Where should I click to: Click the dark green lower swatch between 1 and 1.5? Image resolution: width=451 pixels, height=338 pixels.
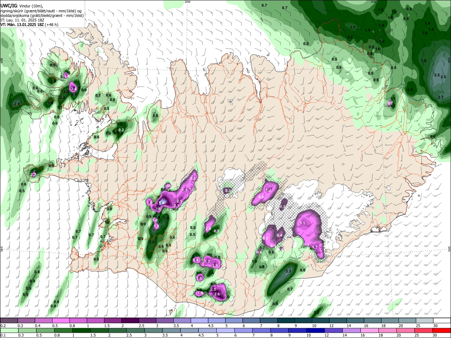81,330
